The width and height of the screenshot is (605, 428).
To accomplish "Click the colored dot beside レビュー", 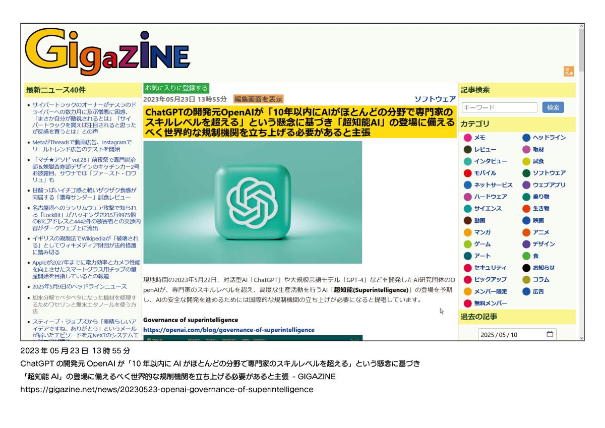I will click(468, 150).
